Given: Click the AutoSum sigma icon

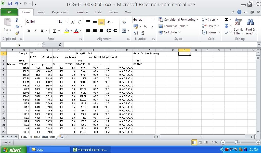Looking at the screenshot, I should (x=226, y=20).
